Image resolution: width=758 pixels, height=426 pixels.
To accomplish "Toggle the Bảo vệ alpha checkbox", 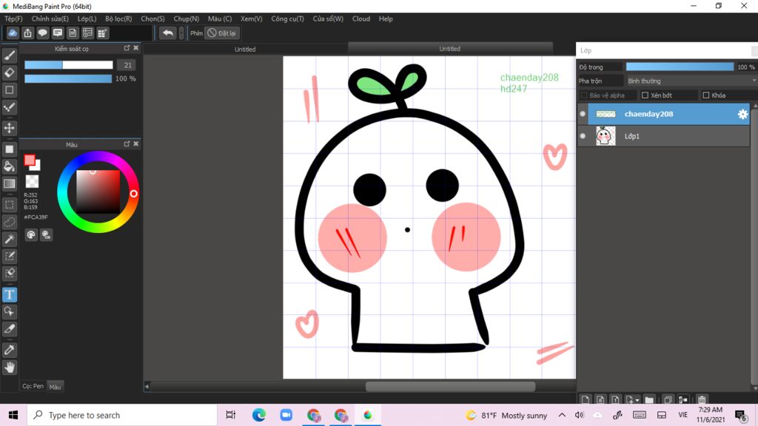I will tap(584, 95).
